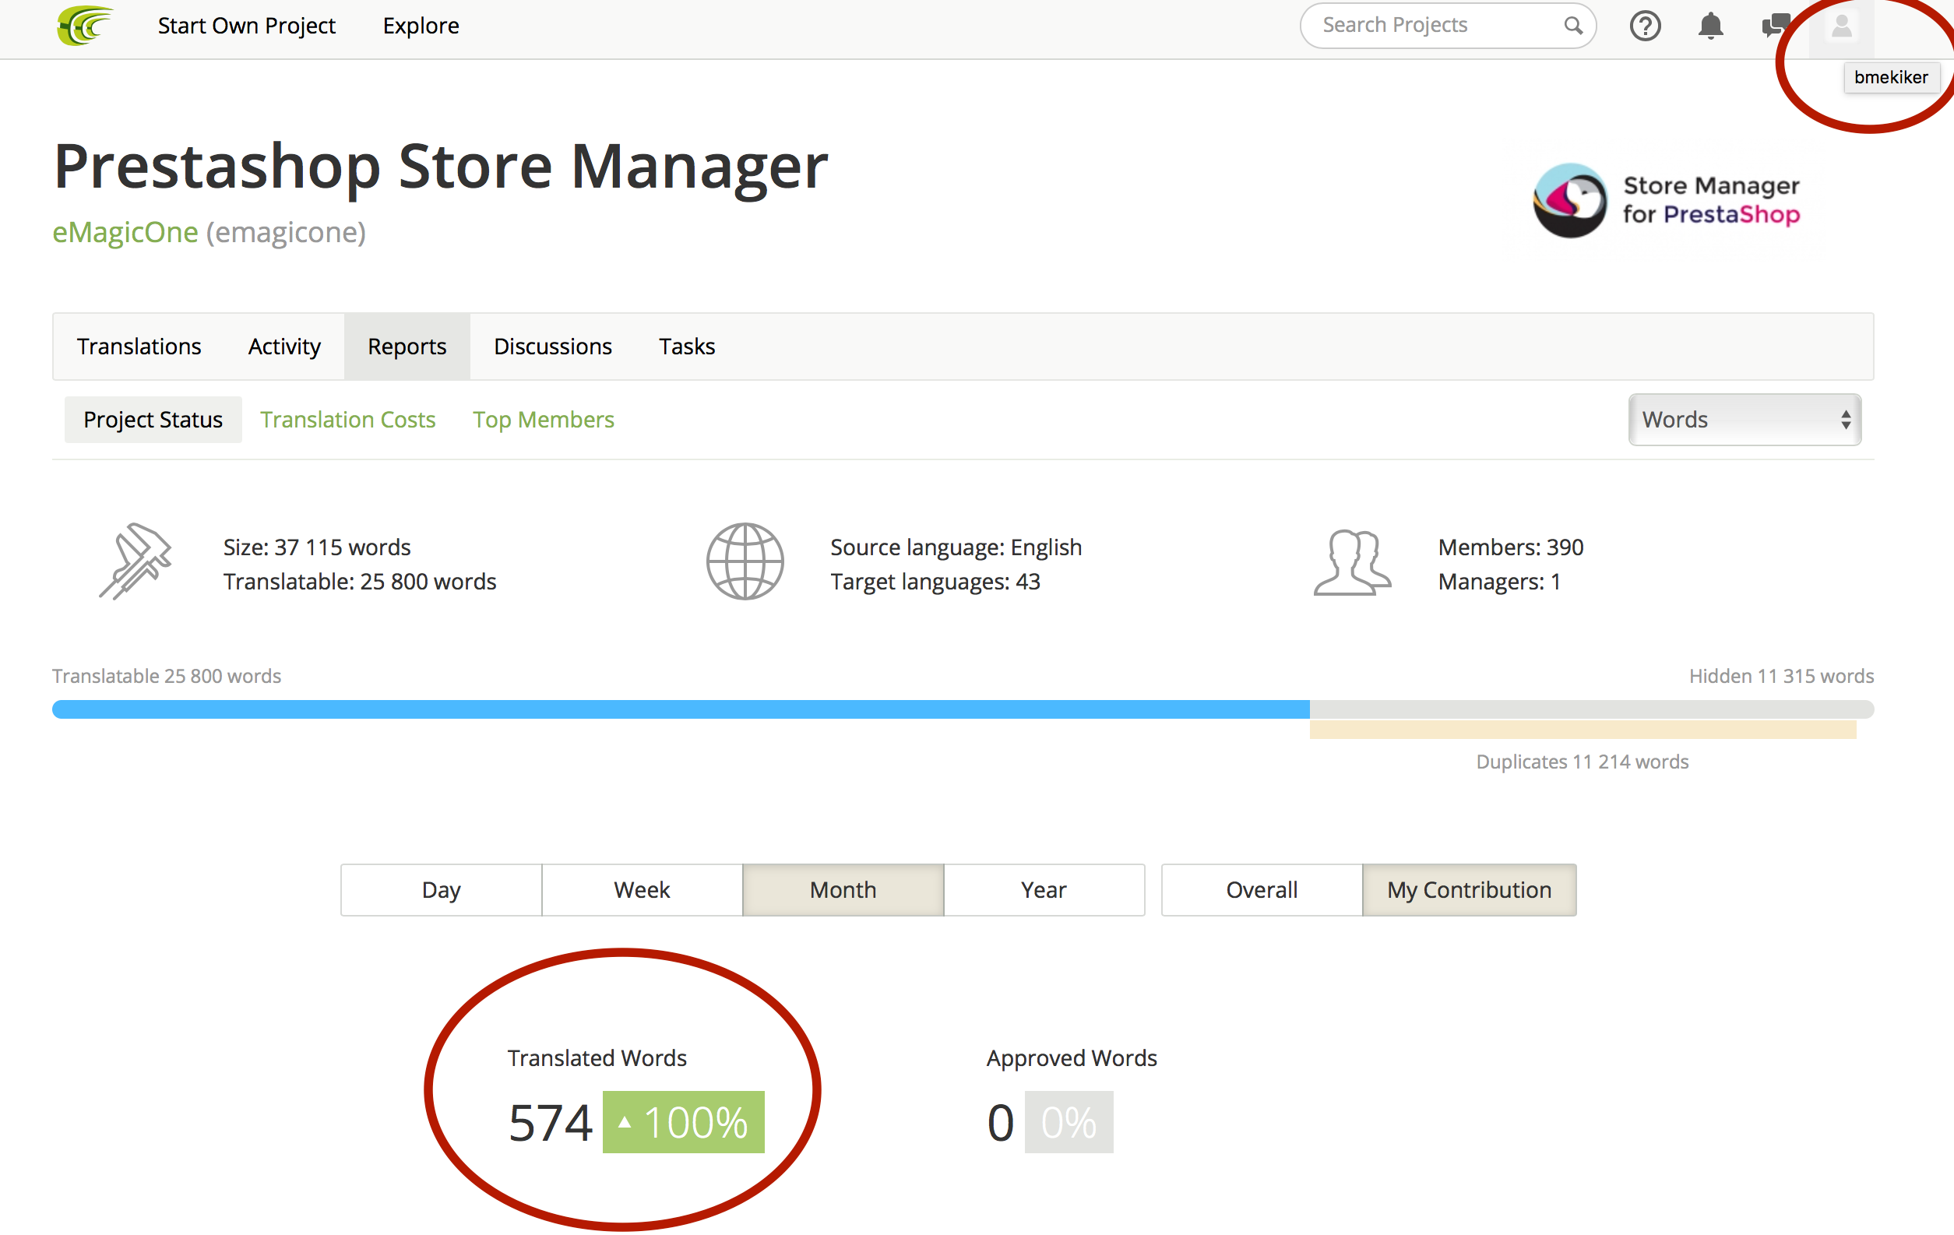Viewport: 1954px width, 1235px height.
Task: Click the 574 translated words count
Action: [550, 1123]
